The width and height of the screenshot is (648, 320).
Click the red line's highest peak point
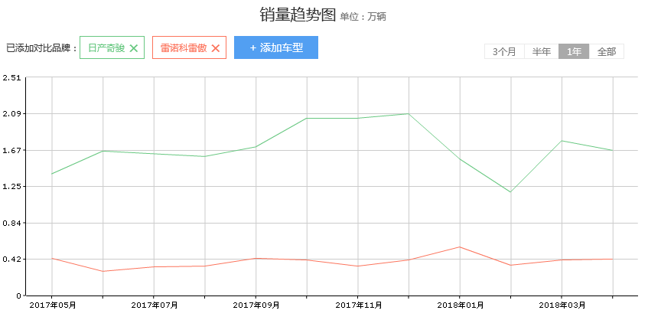[459, 247]
